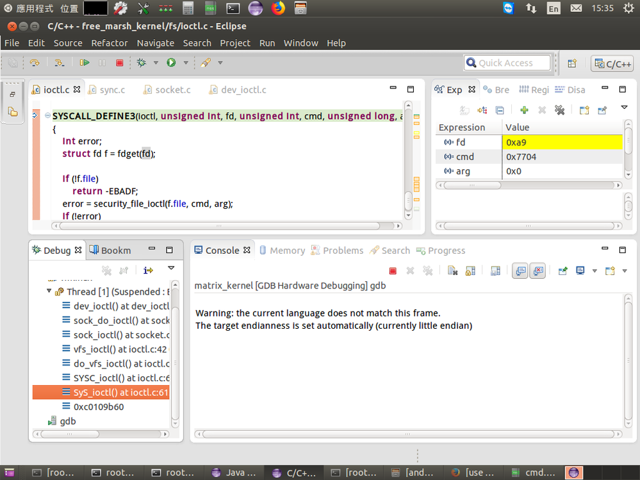This screenshot has height=480, width=640.
Task: Click the External Tools / search torch icon
Action: pyautogui.click(x=206, y=62)
